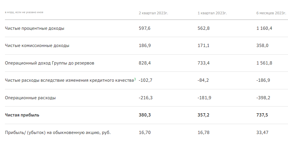Viewport: 288px width, 141px height.
Task: Click the green footnote 3 superscript link
Action: click(135, 79)
